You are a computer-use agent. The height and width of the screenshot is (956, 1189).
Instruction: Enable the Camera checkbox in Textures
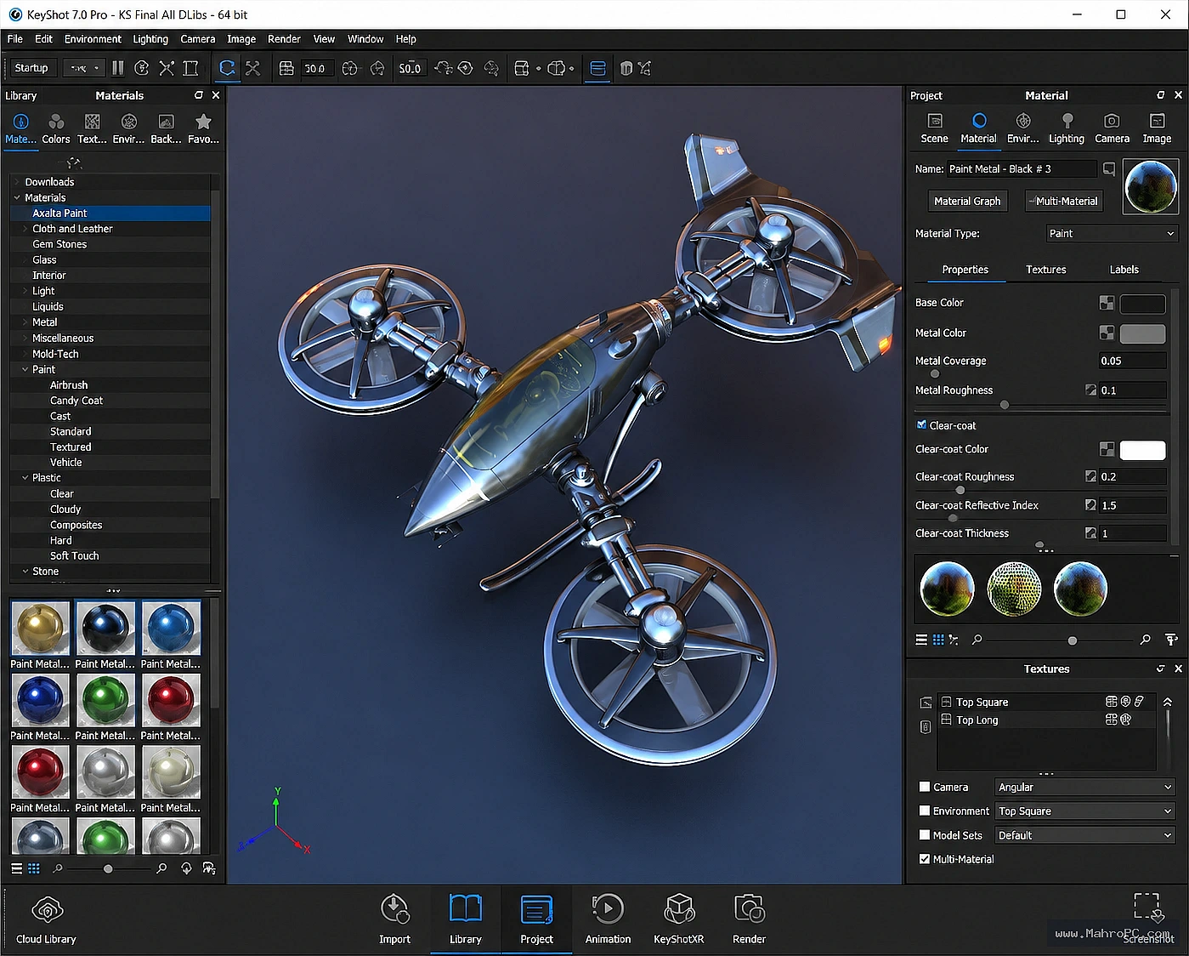(925, 787)
